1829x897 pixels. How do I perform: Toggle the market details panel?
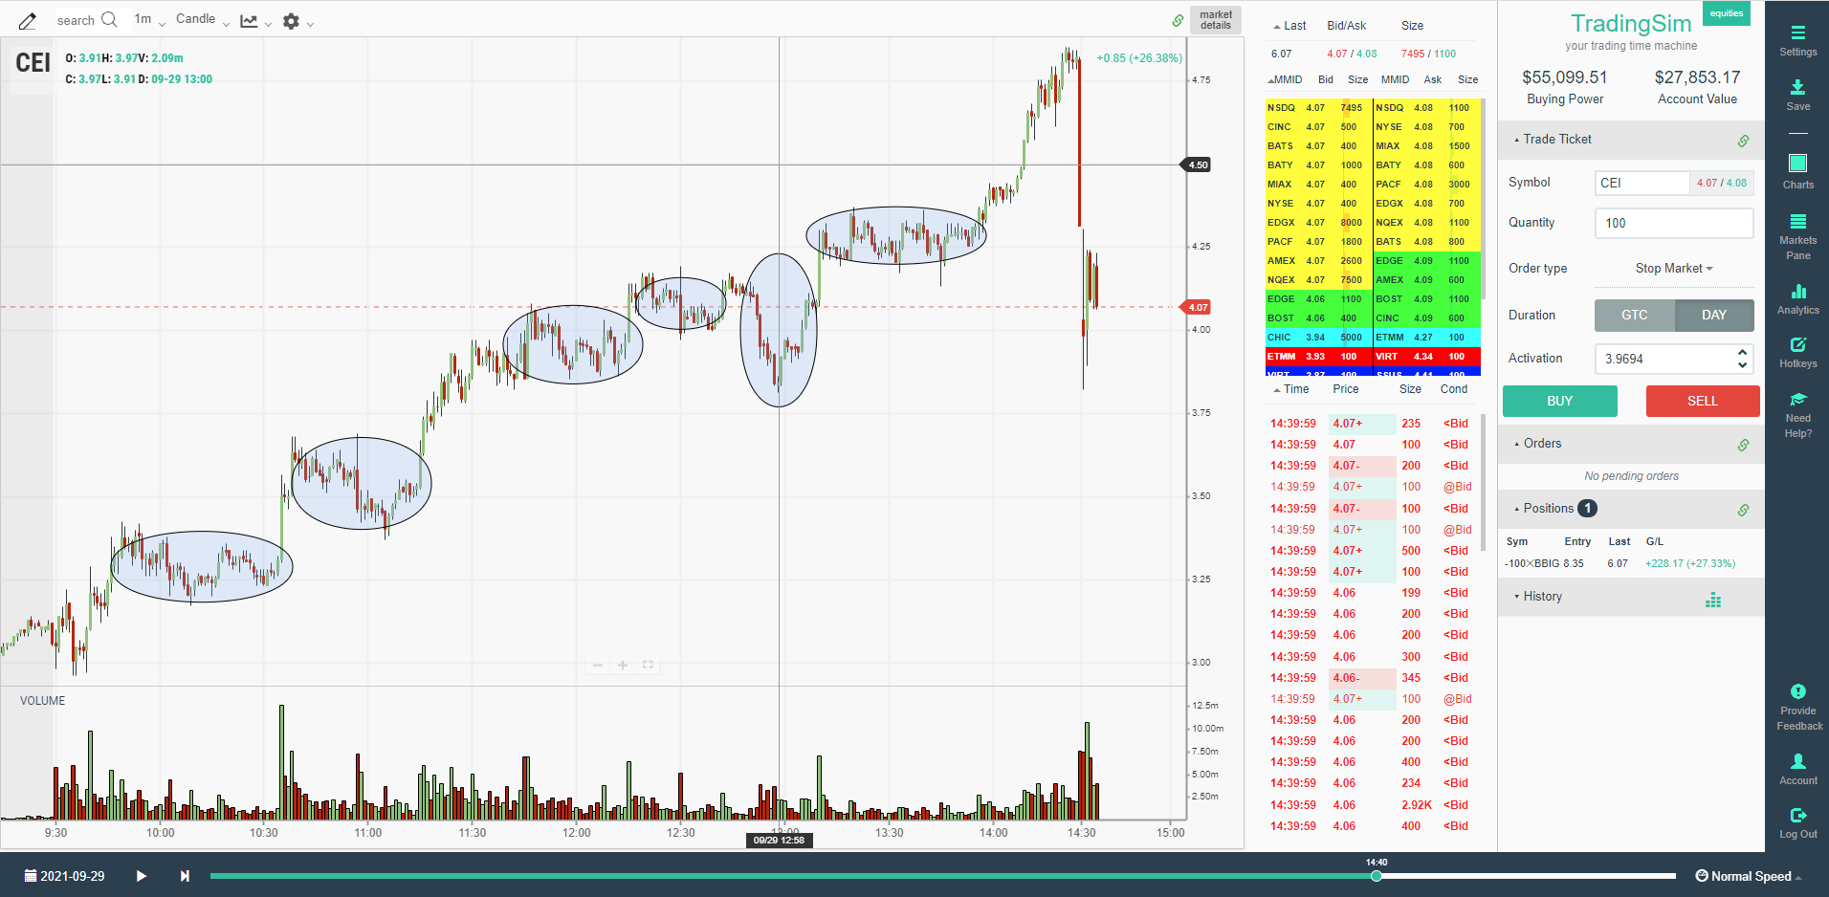[1215, 19]
